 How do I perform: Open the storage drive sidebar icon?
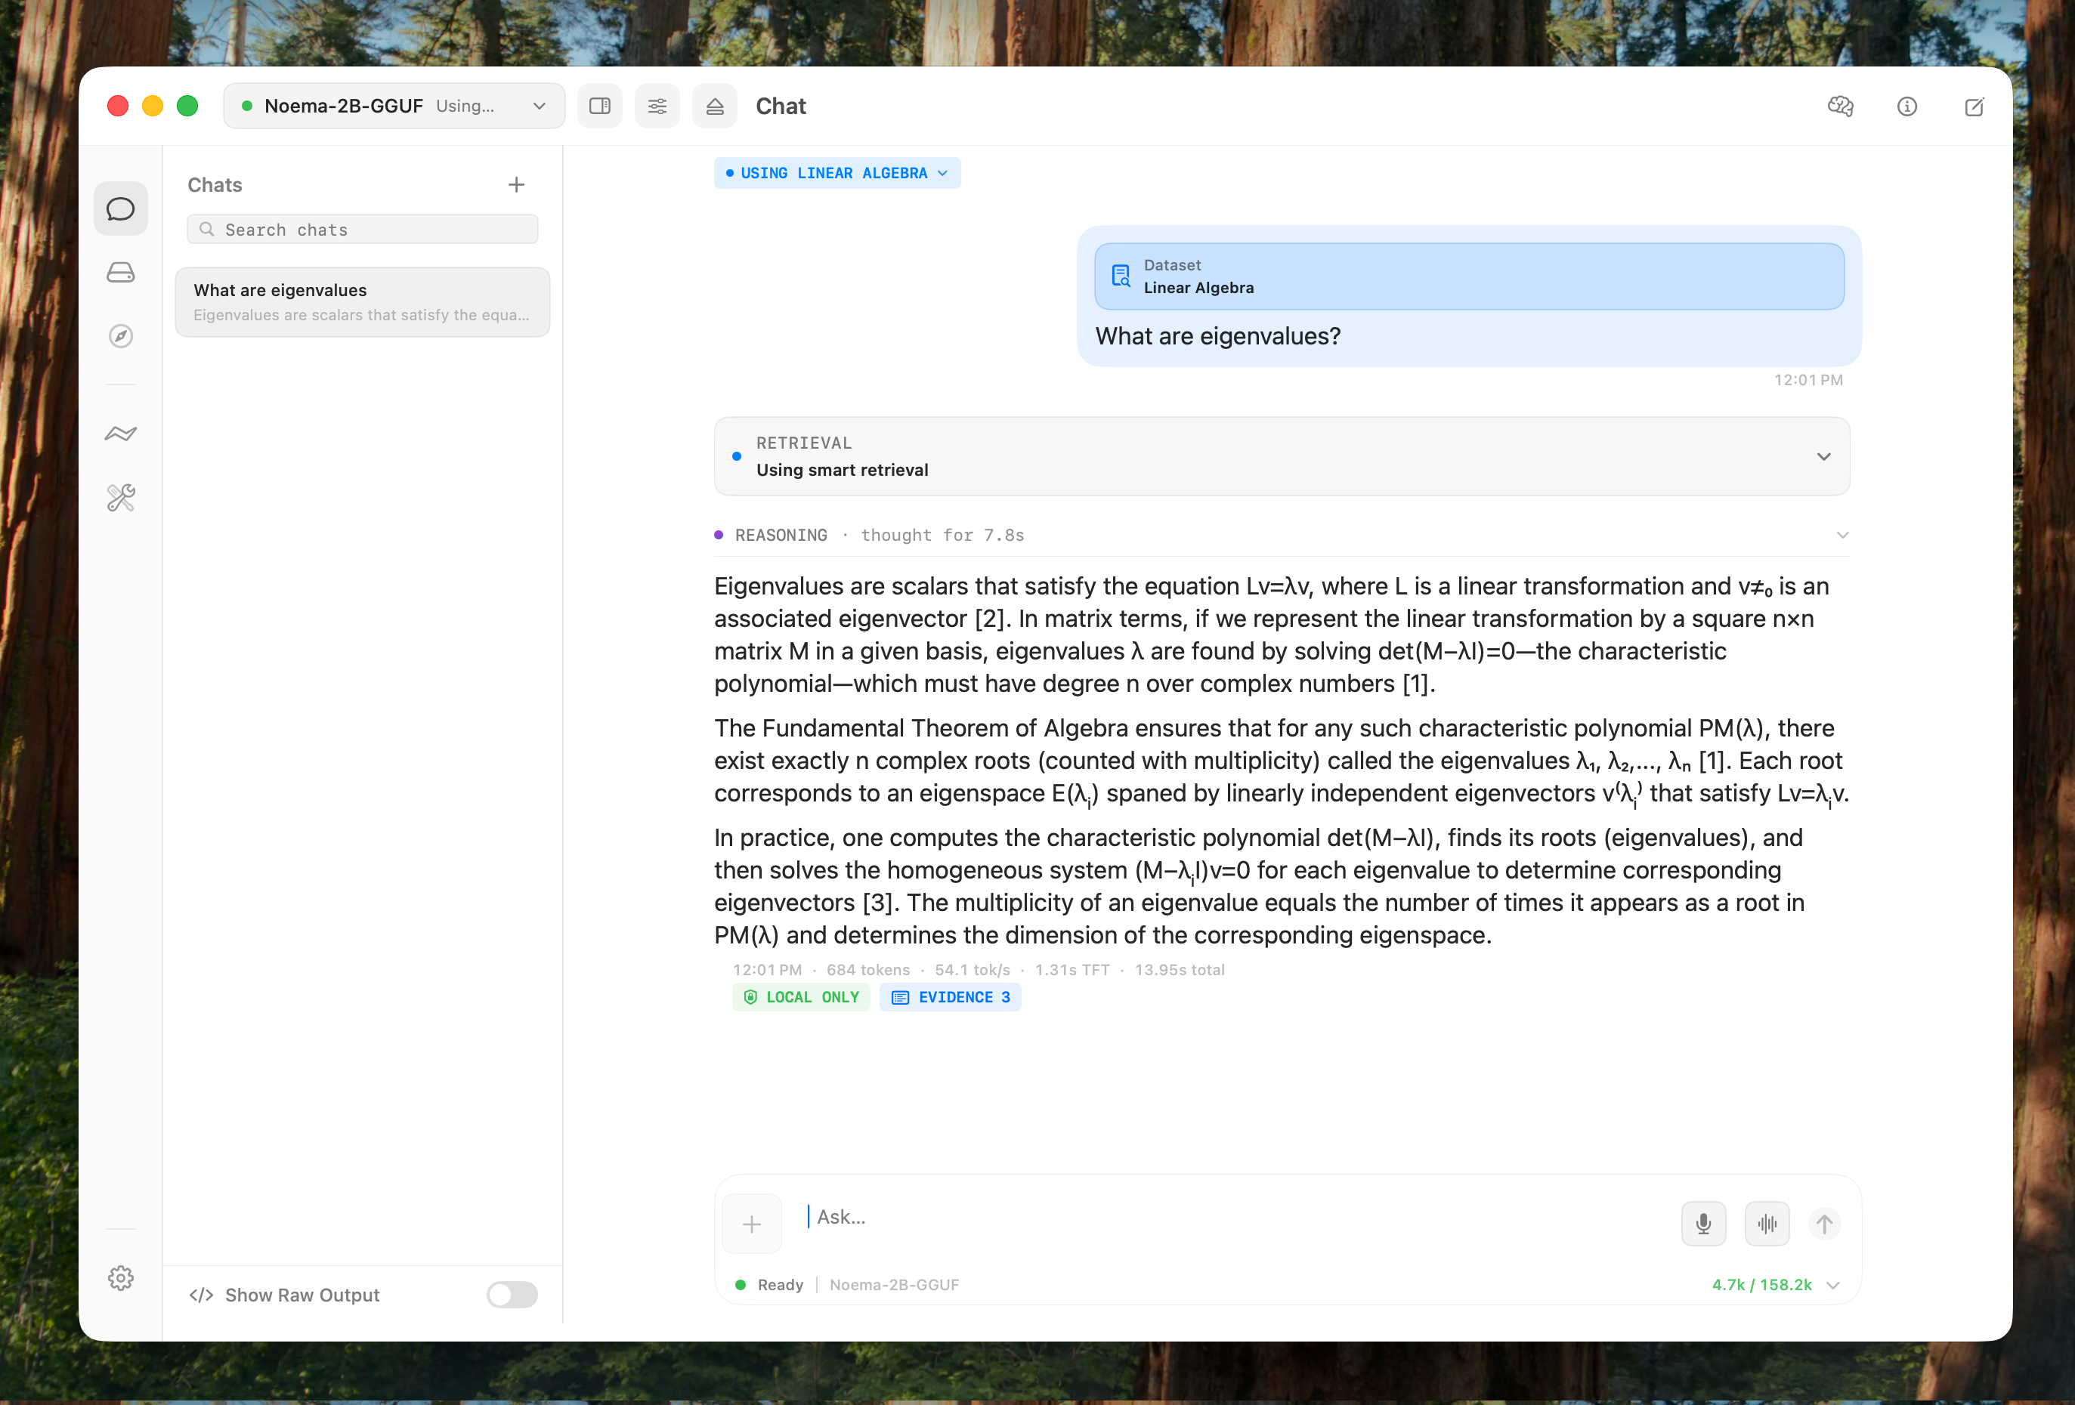pyautogui.click(x=121, y=272)
